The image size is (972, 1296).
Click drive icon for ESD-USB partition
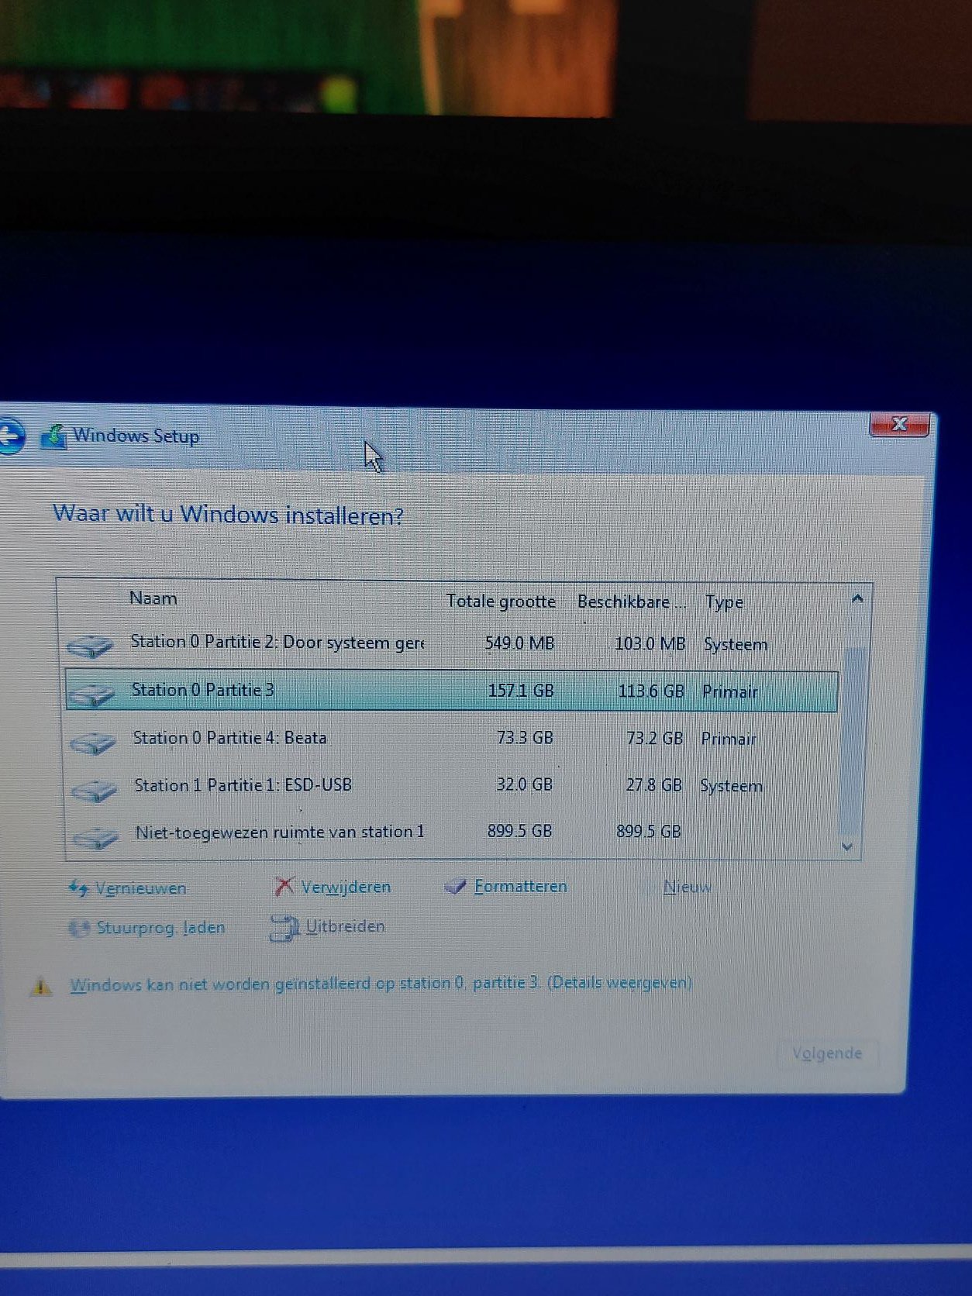pyautogui.click(x=94, y=789)
